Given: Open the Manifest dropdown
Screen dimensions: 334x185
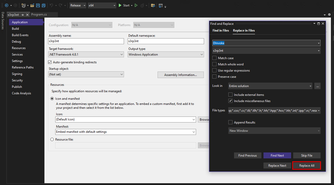Looking at the screenshot, I should pos(126,132).
